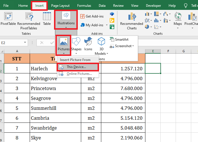The image size is (198, 142).
Task: Select column F header
Action: (168, 51)
